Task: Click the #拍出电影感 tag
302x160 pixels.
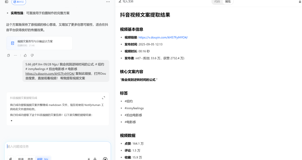Action: click(x=133, y=115)
